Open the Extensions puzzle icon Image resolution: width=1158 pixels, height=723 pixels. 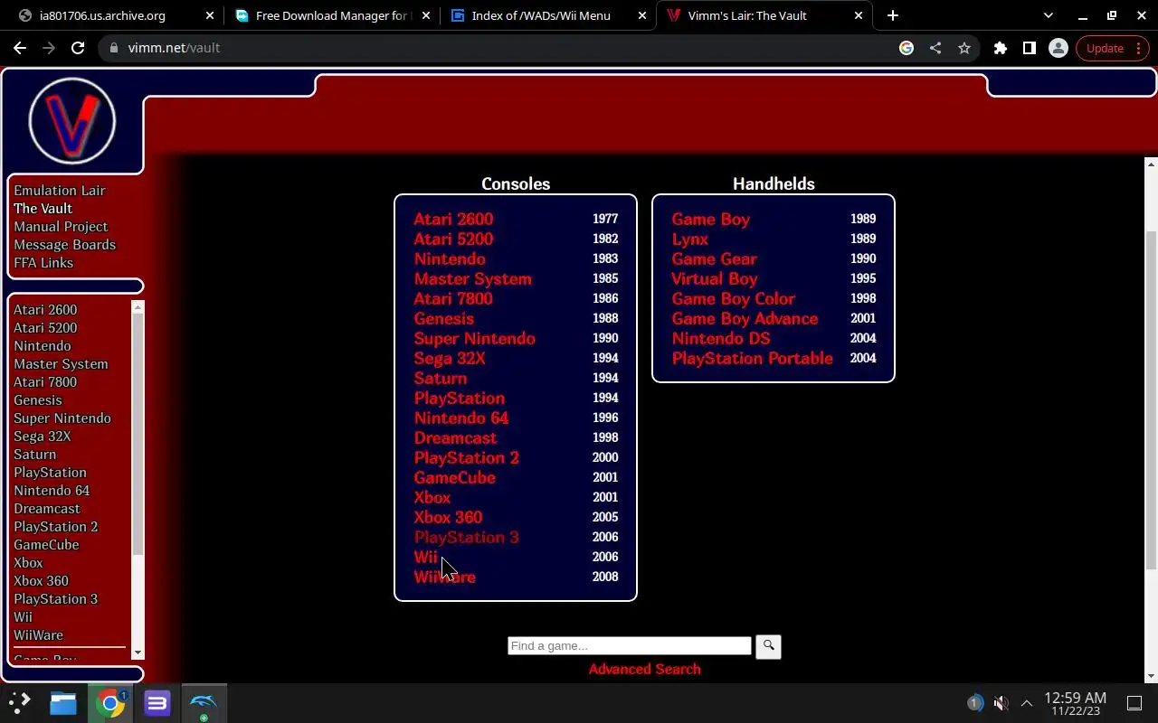(x=1001, y=48)
